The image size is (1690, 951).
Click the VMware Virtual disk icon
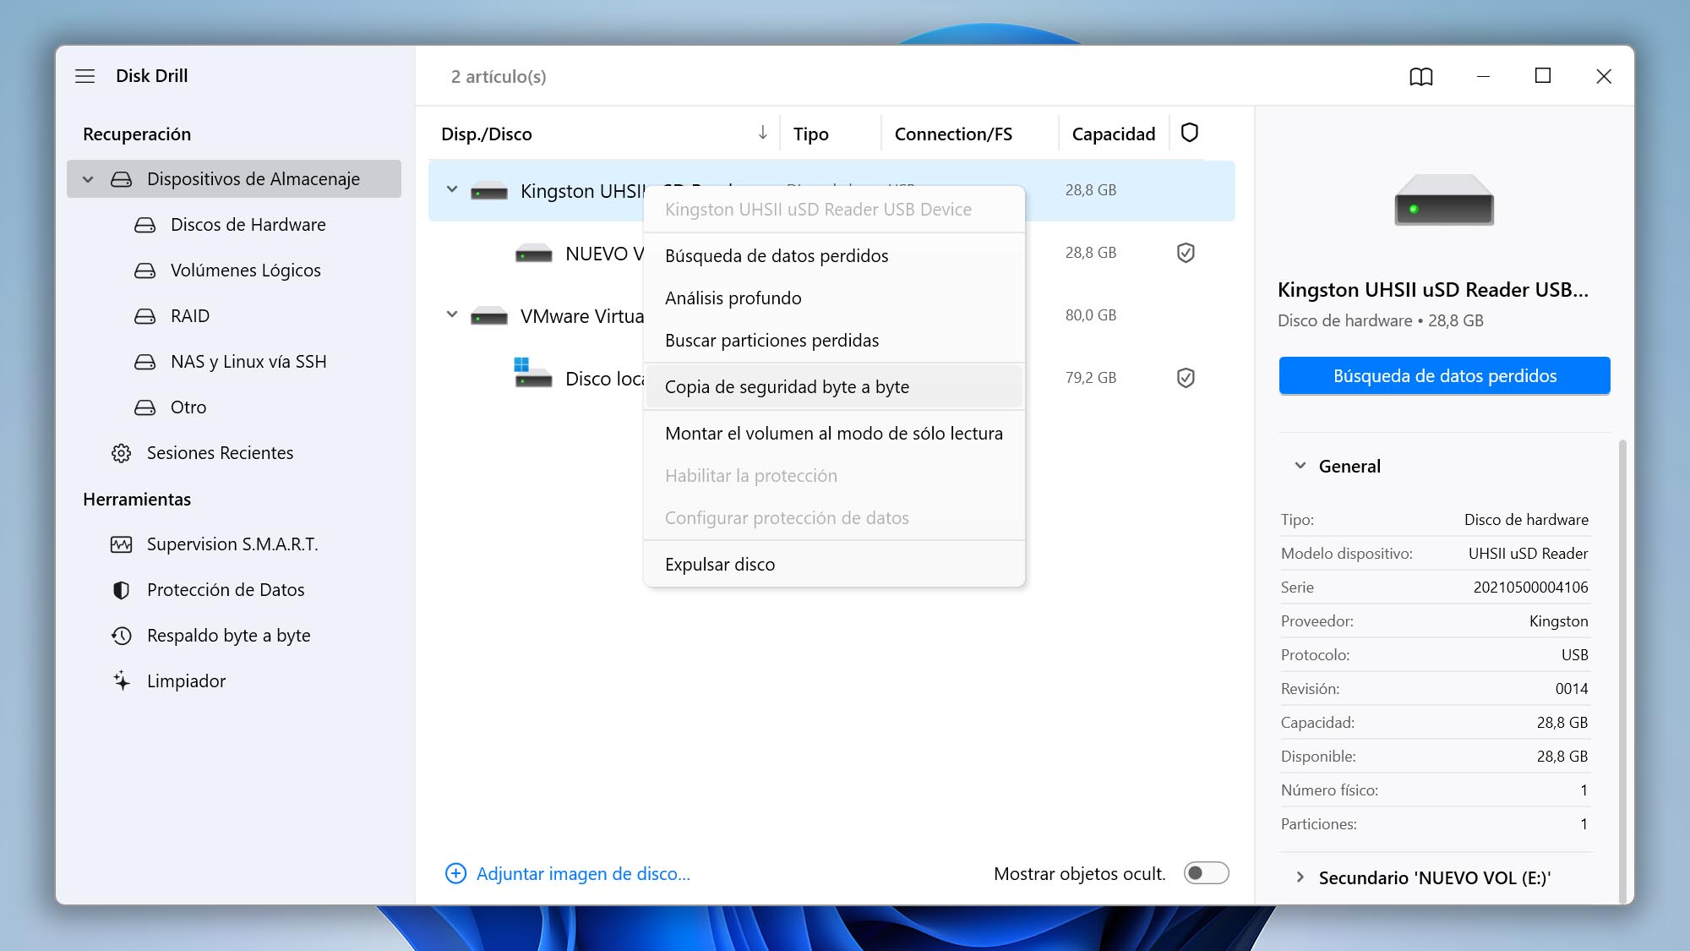(x=489, y=316)
